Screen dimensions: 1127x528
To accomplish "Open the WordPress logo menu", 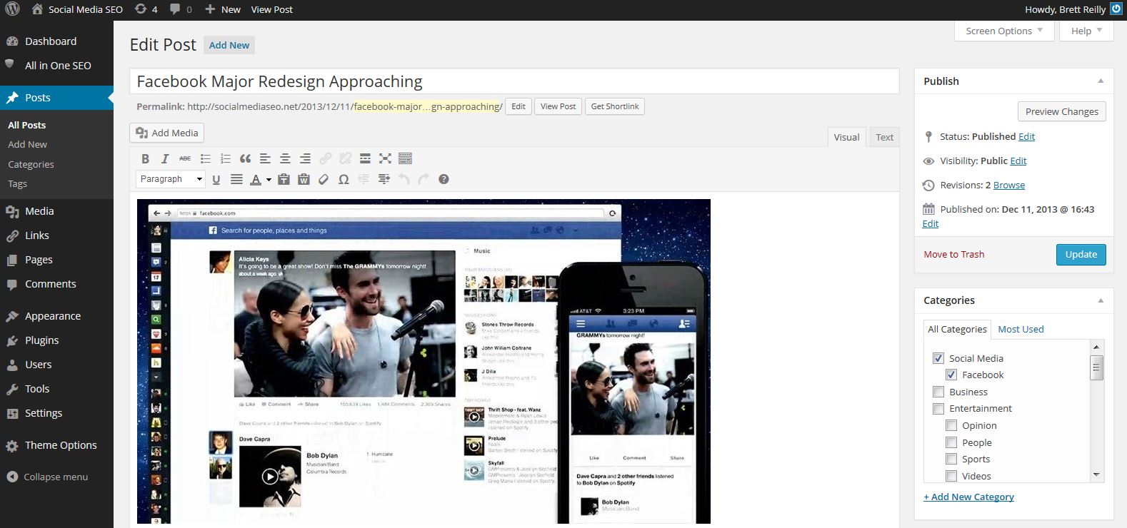I will coord(12,9).
